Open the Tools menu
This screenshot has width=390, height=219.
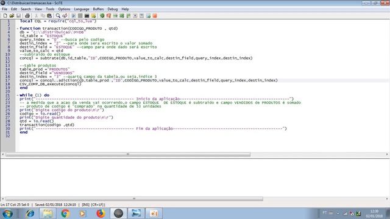[50, 9]
